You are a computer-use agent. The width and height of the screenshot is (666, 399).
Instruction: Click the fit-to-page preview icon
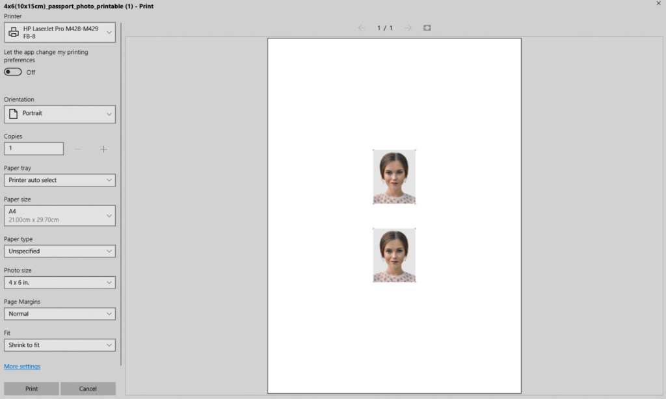pyautogui.click(x=427, y=28)
